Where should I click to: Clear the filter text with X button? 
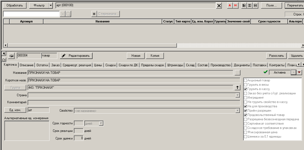coord(219,6)
